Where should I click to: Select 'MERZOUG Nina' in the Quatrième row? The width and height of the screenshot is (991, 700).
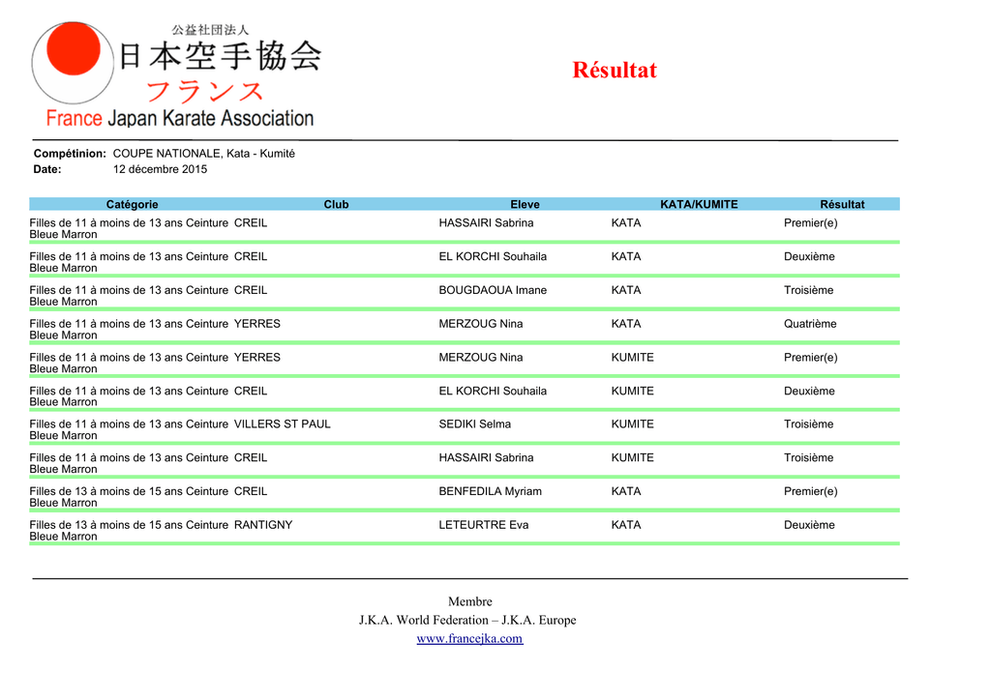[481, 323]
